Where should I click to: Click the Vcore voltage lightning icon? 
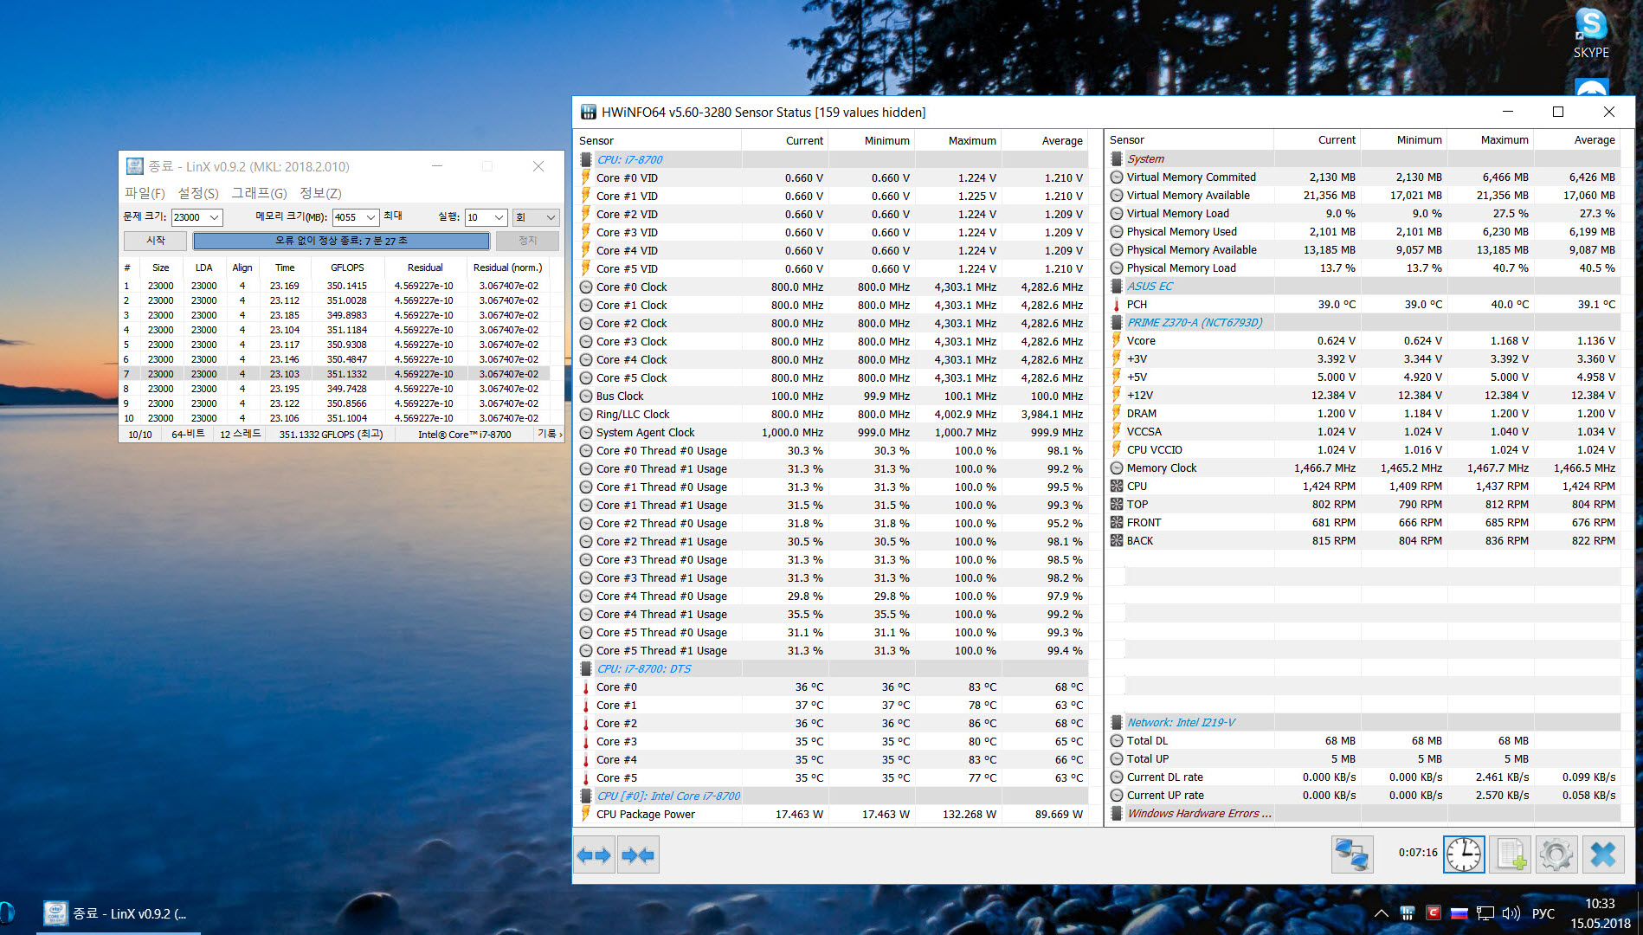pos(1117,340)
